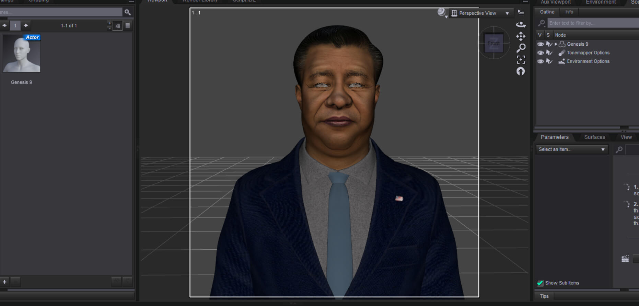Expand the Genesis 9 node tree arrow
This screenshot has width=639, height=306.
pyautogui.click(x=556, y=44)
